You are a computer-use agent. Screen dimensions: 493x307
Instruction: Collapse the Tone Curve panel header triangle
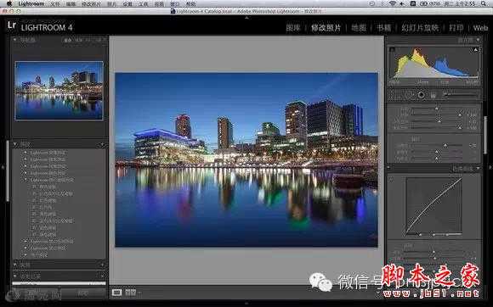click(478, 168)
